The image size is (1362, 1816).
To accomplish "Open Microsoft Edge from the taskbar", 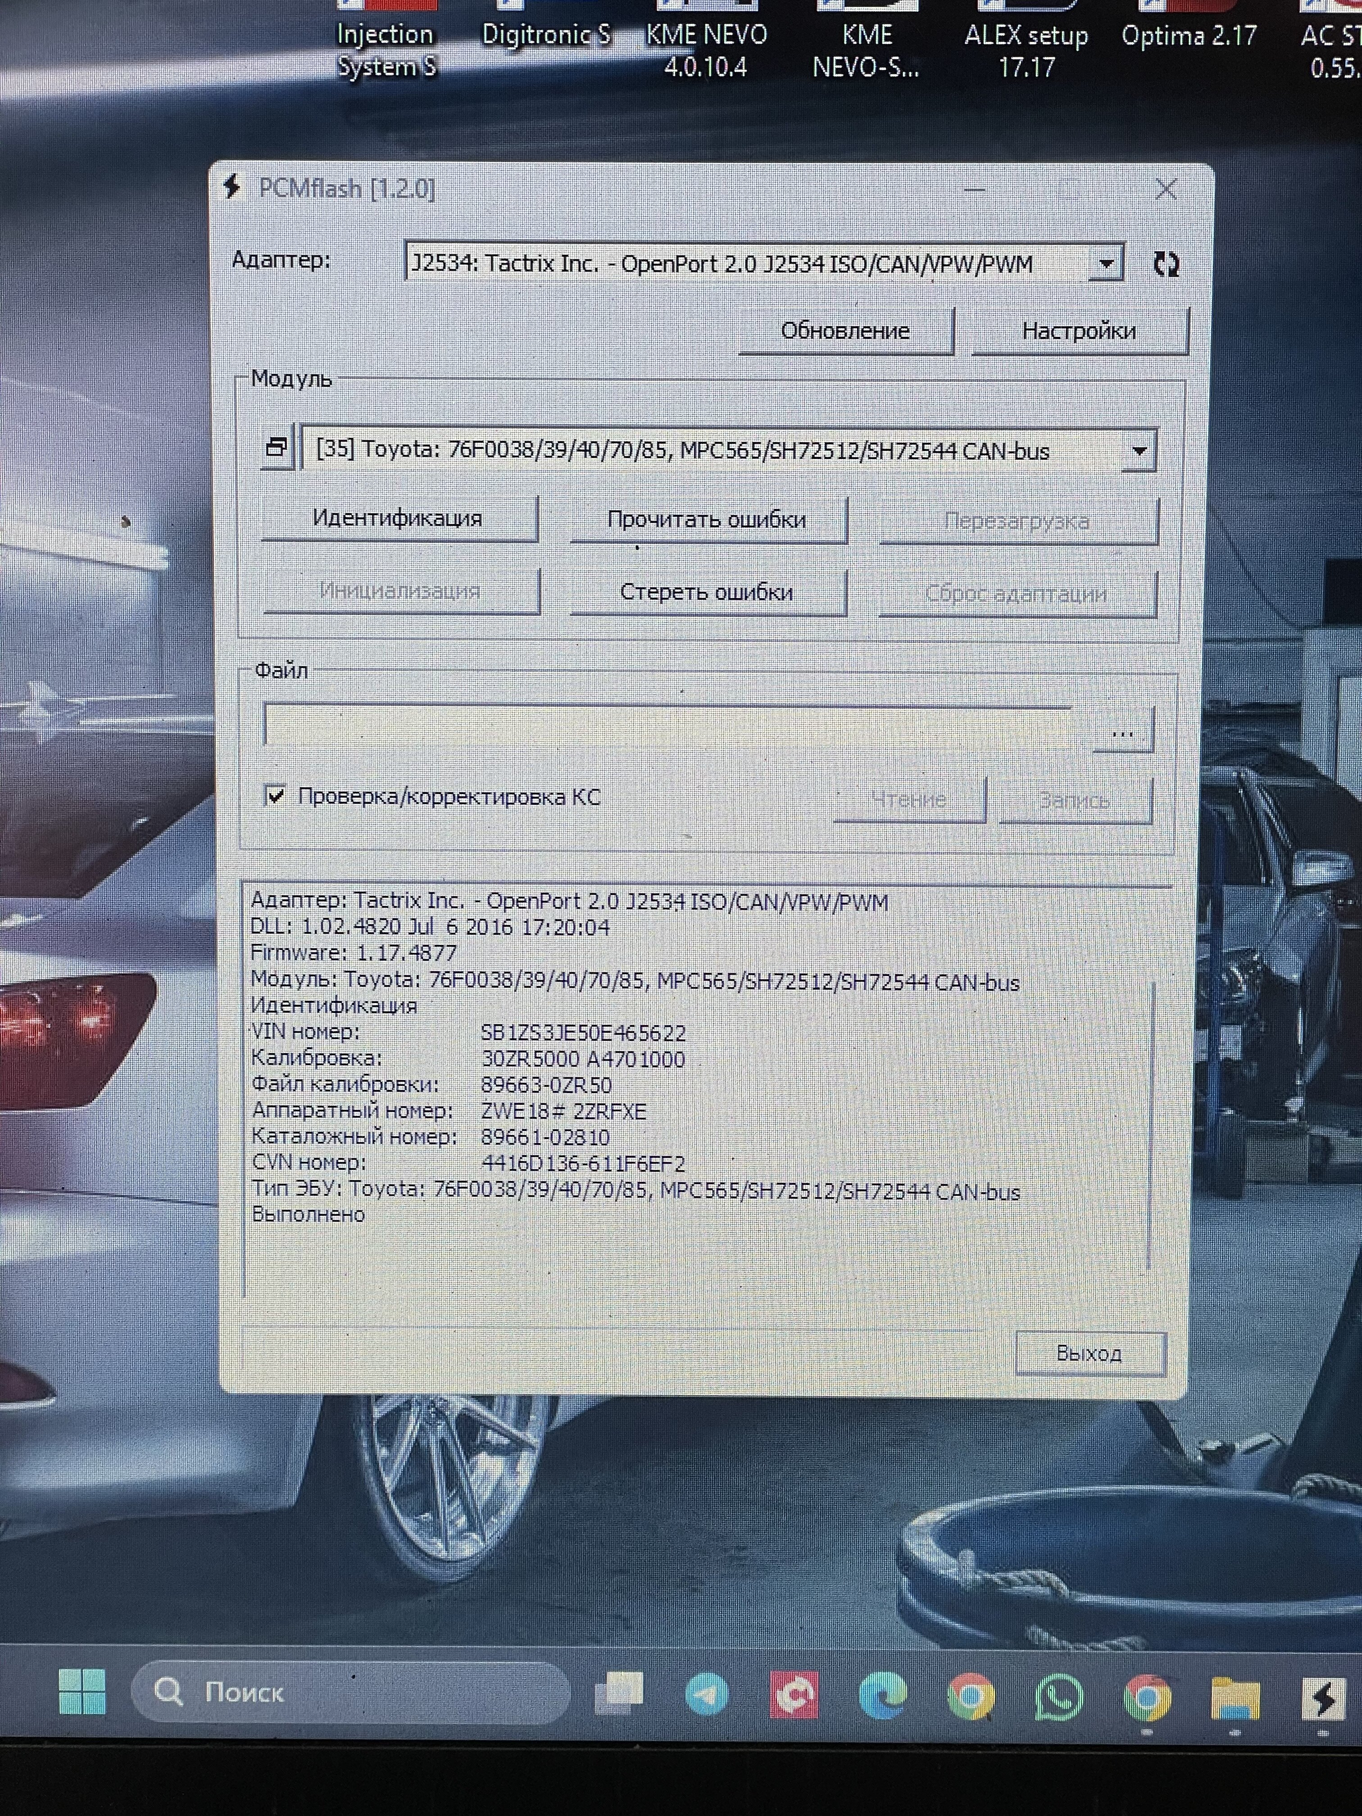I will (x=882, y=1694).
